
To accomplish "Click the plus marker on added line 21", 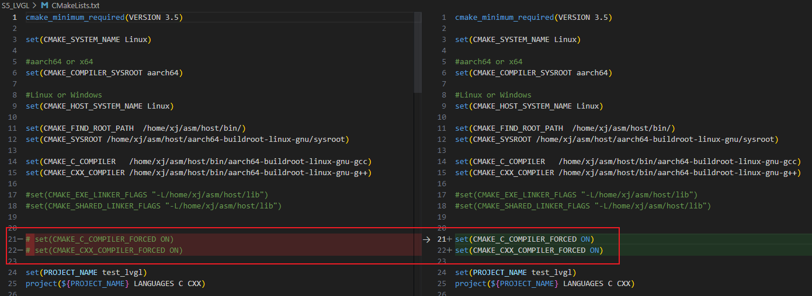I will click(x=449, y=239).
